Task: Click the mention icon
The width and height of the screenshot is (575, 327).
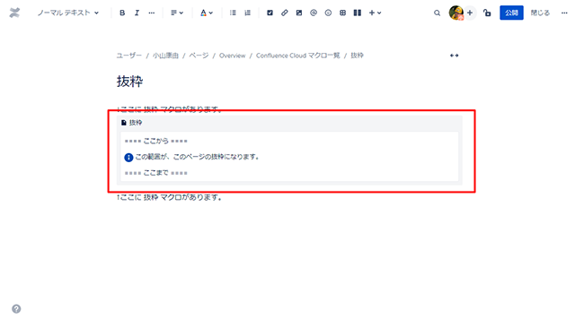Action: tap(314, 13)
